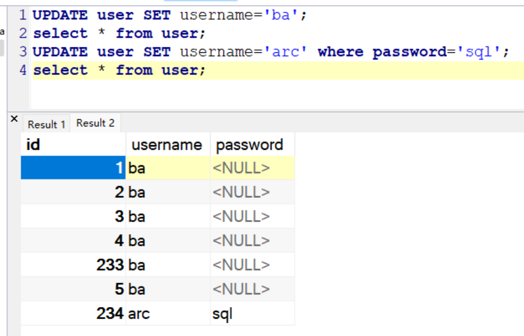524x336 pixels.
Task: Select the Result 2 tab
Action: [95, 123]
